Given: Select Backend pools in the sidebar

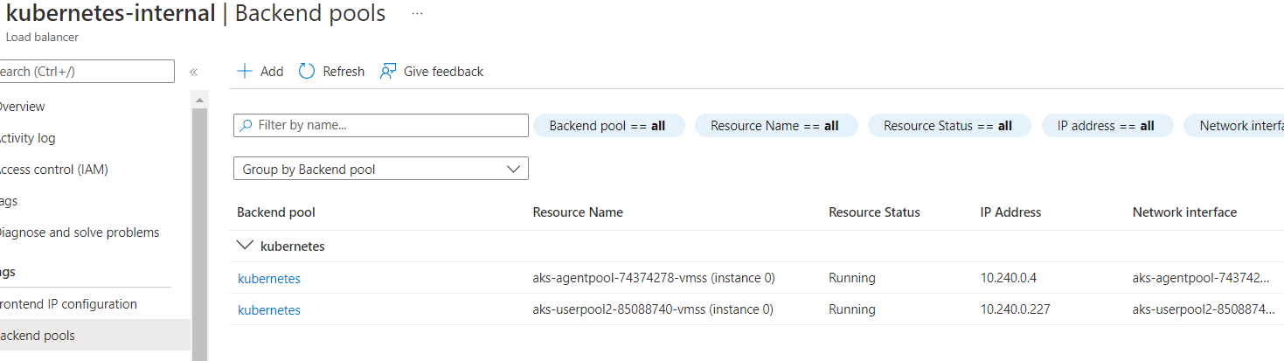Looking at the screenshot, I should tap(95, 336).
